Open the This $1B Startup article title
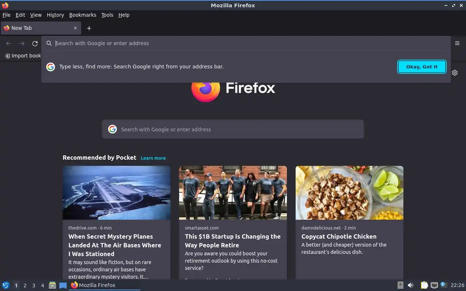This screenshot has width=466, height=291. point(233,241)
